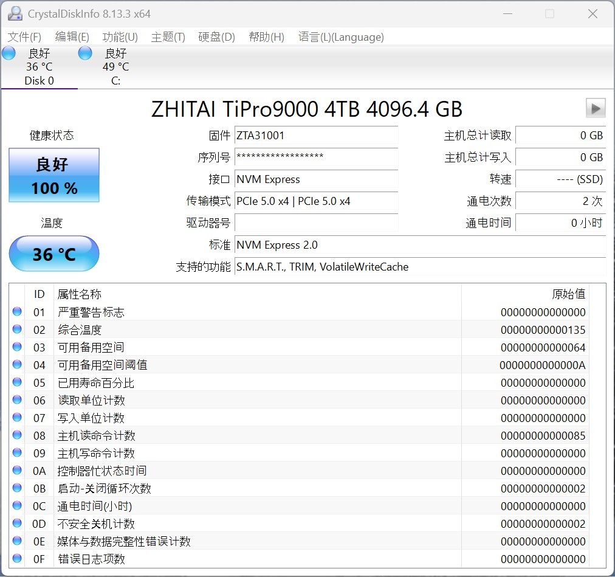Open the 编辑(E) menu
Screen dimensions: 615x577
(72, 37)
